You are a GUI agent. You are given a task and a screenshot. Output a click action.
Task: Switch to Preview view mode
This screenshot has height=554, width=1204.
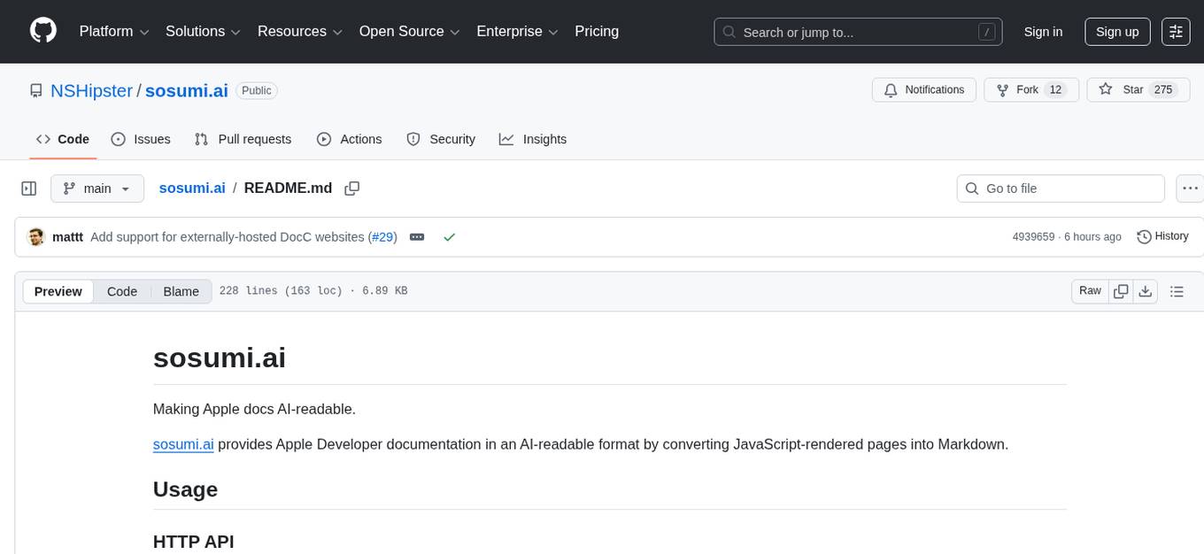click(x=58, y=291)
